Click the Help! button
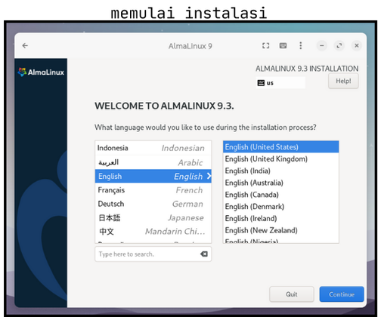Viewport: 378px width, 317px height. click(343, 81)
